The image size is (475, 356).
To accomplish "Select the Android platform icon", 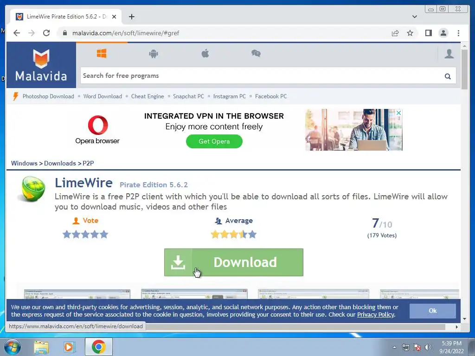I will 153,54.
